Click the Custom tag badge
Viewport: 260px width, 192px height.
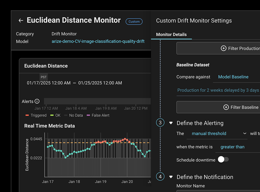click(134, 22)
